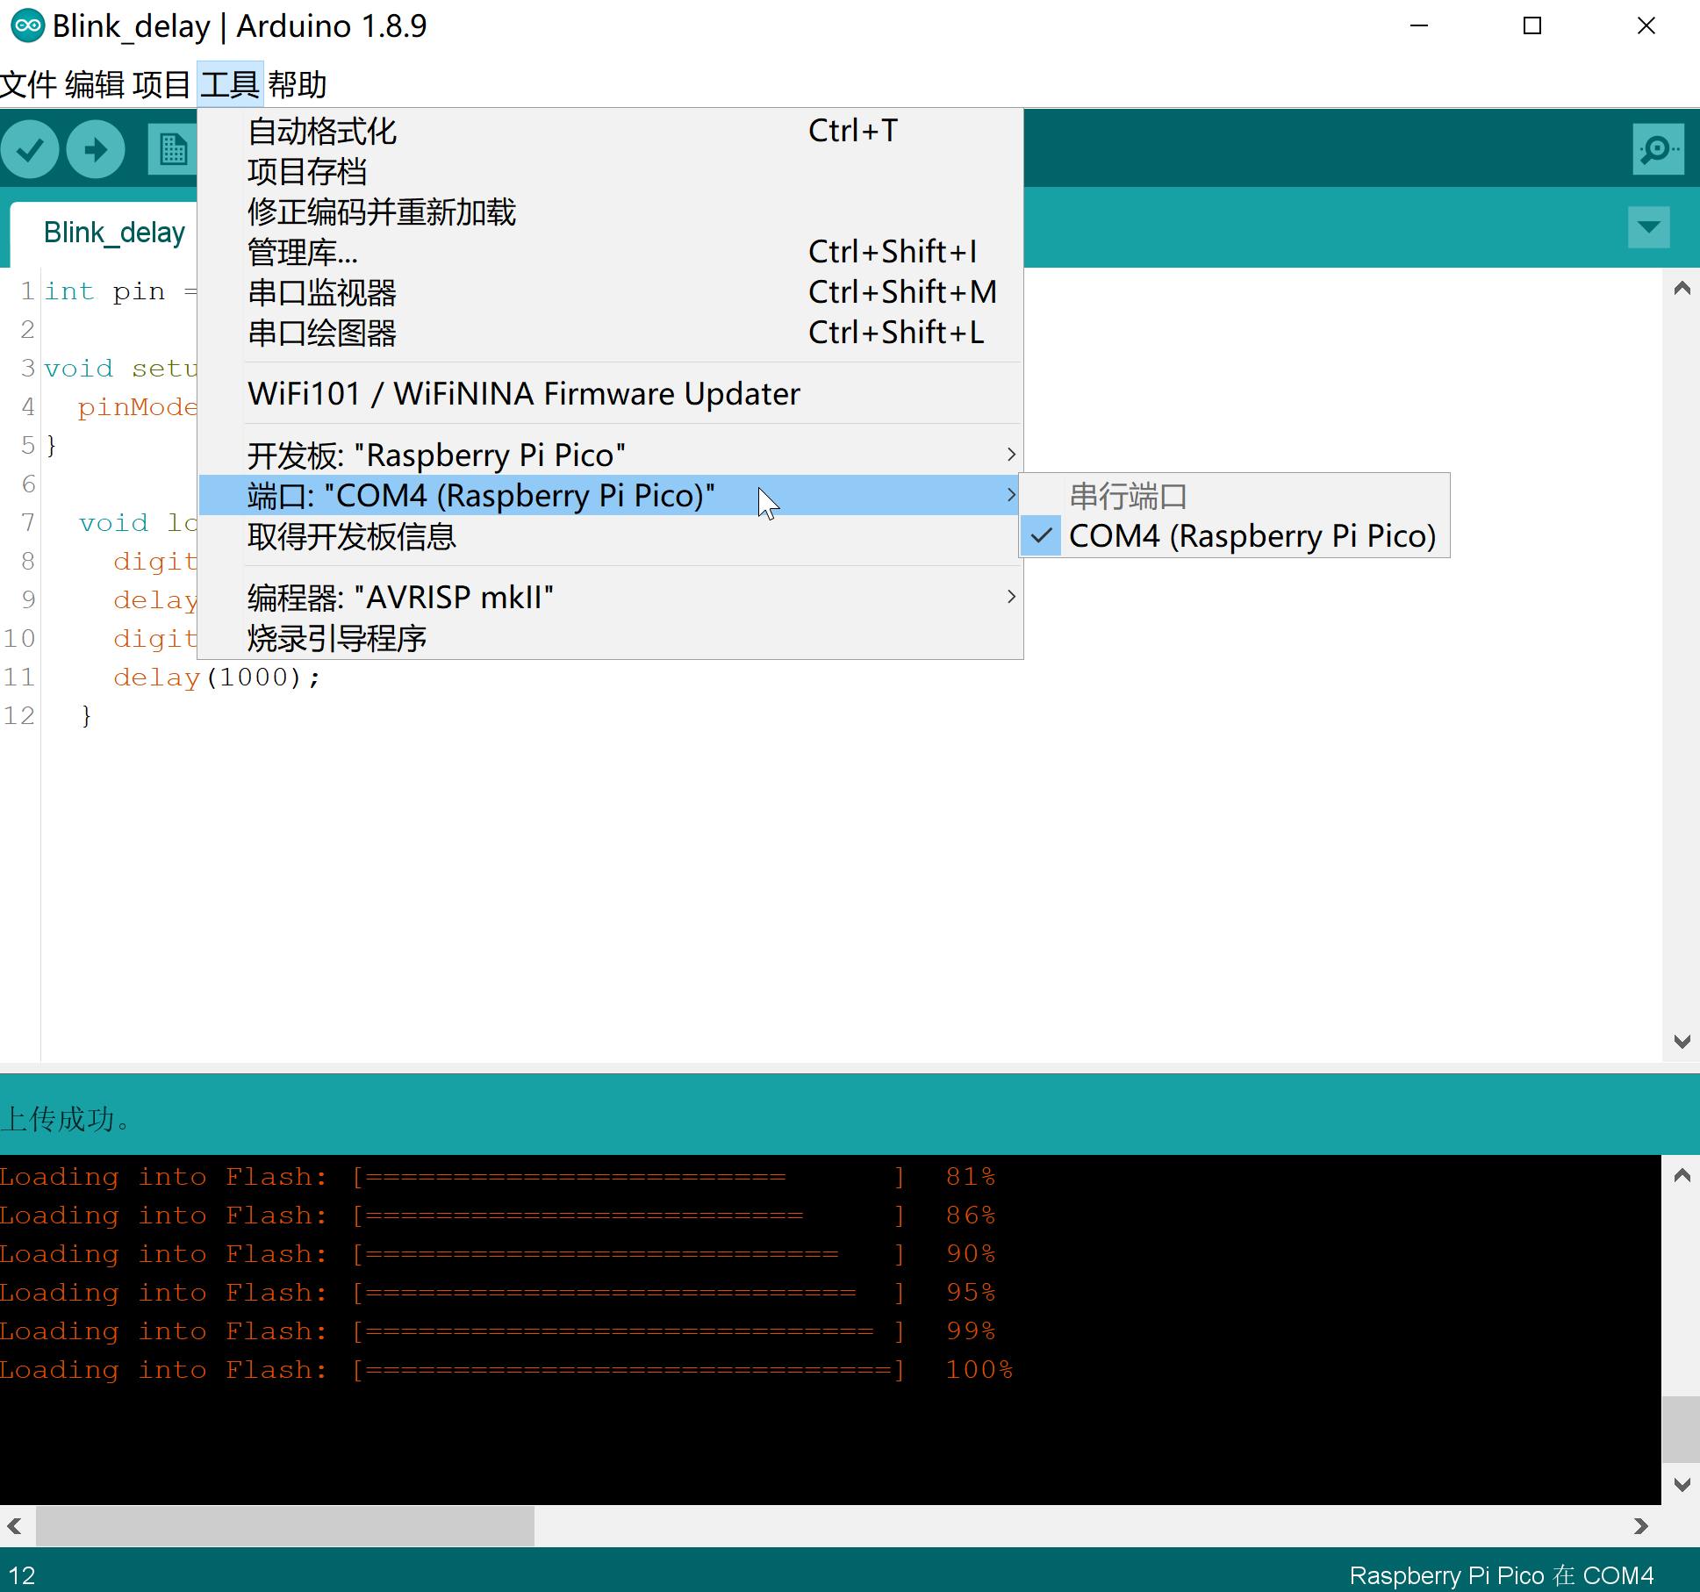Open the Serial Monitor magnifier icon
The height and width of the screenshot is (1592, 1700).
[x=1657, y=149]
